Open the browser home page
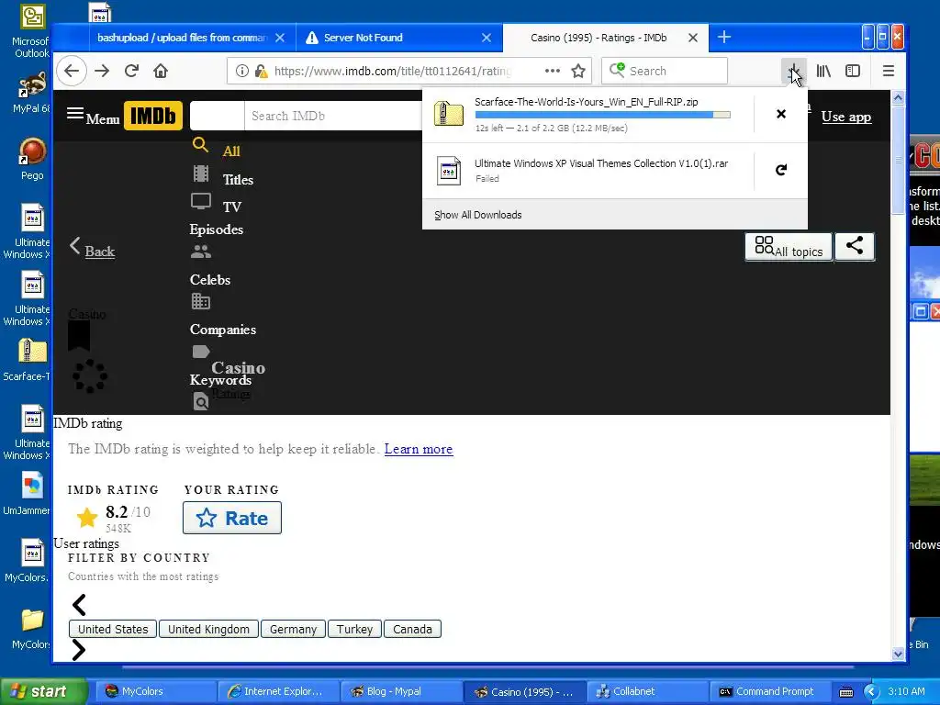 (x=160, y=71)
